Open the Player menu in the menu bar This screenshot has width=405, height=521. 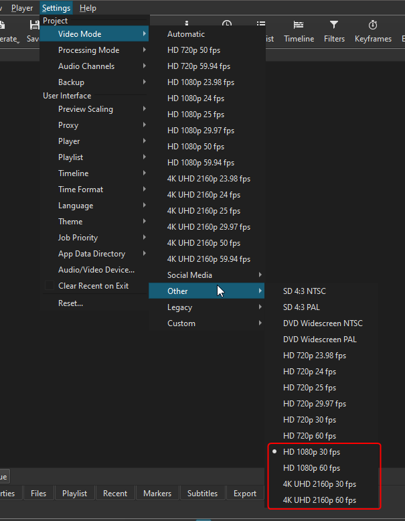pyautogui.click(x=22, y=8)
